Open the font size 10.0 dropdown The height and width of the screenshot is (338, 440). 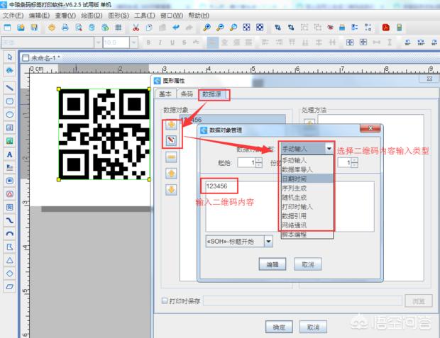(x=133, y=43)
